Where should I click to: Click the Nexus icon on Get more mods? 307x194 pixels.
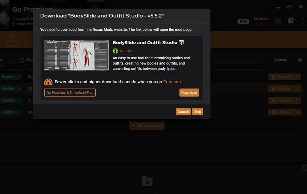click(134, 126)
